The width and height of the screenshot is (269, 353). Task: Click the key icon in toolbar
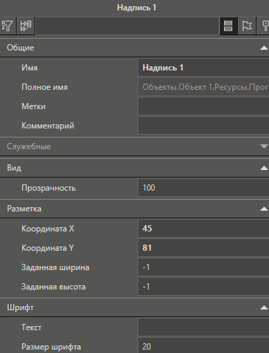[264, 26]
